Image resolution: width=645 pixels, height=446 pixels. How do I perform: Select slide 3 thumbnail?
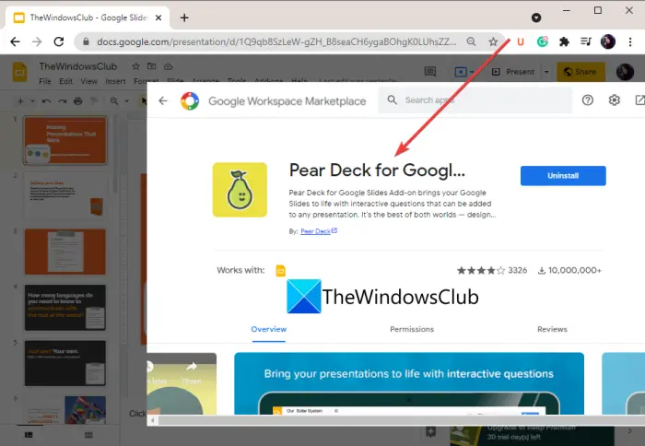point(65,252)
